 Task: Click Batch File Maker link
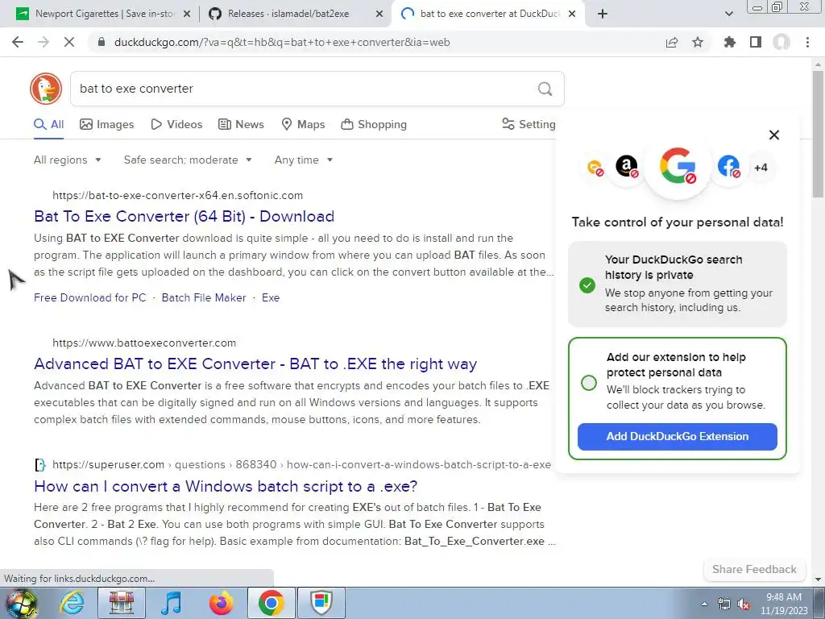204,297
